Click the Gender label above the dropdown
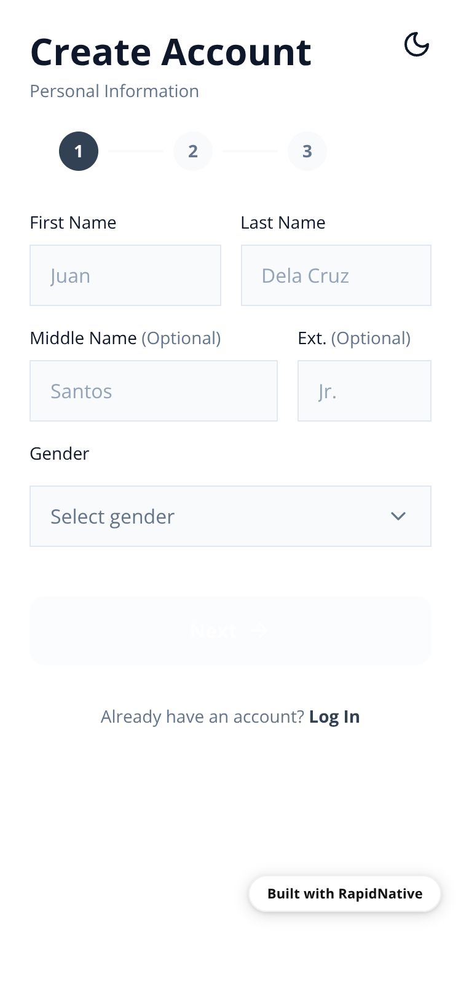The image size is (461, 998). 60,454
